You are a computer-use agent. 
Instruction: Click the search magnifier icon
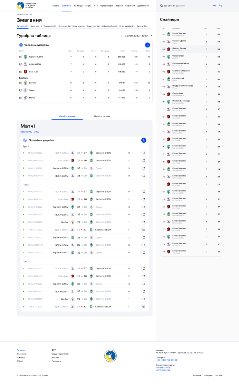[x=162, y=6]
